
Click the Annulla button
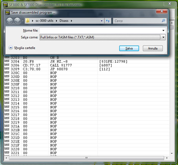pos(153,48)
